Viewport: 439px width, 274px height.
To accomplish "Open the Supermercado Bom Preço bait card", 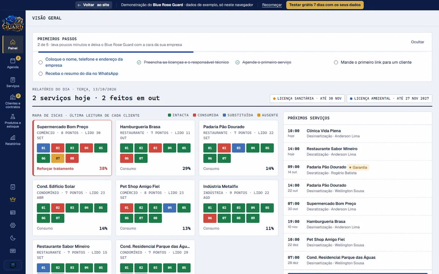I will 72,148.
